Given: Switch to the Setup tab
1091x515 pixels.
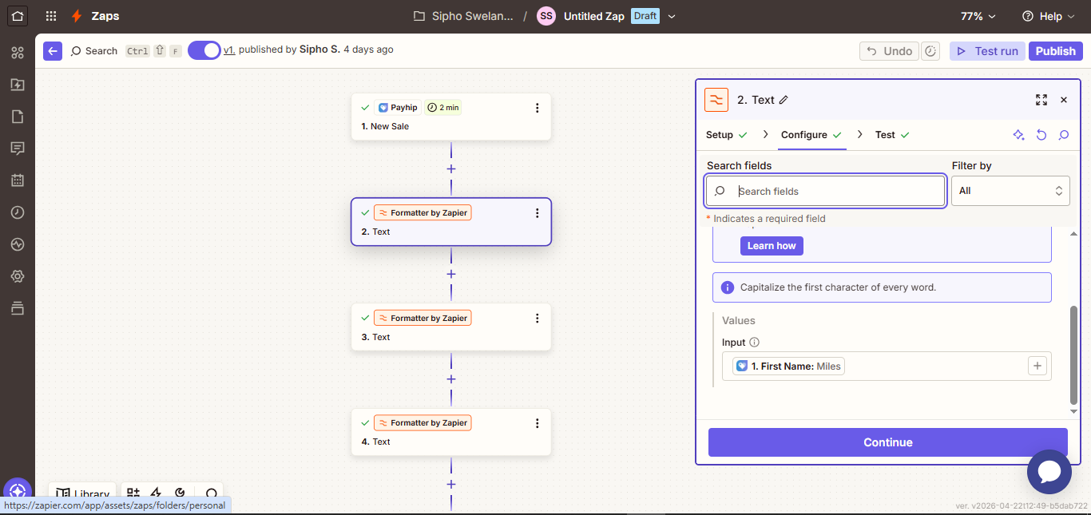Looking at the screenshot, I should tap(727, 135).
